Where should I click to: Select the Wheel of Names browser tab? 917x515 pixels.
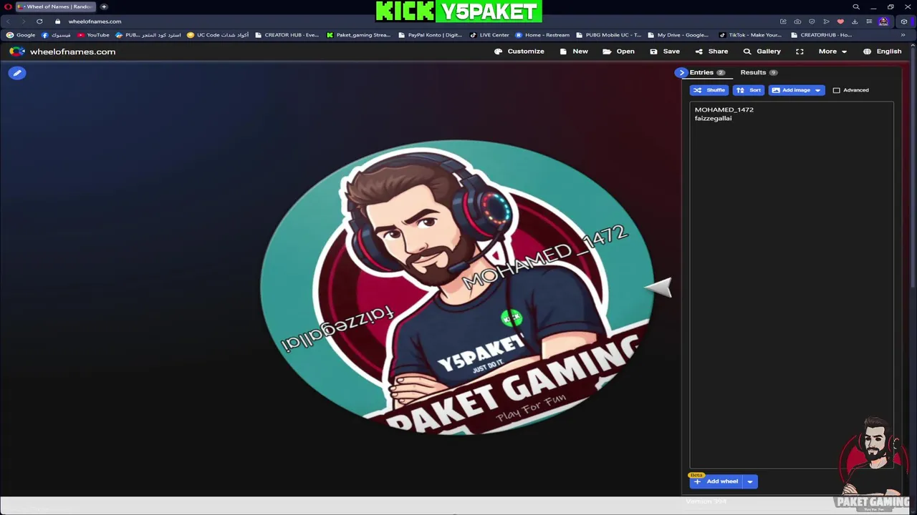click(x=57, y=6)
